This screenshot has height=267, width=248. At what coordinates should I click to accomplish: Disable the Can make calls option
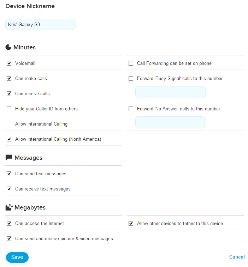[x=9, y=79]
